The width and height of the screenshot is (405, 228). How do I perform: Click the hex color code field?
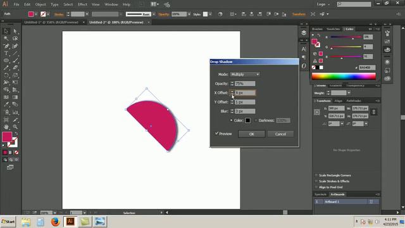[367, 68]
